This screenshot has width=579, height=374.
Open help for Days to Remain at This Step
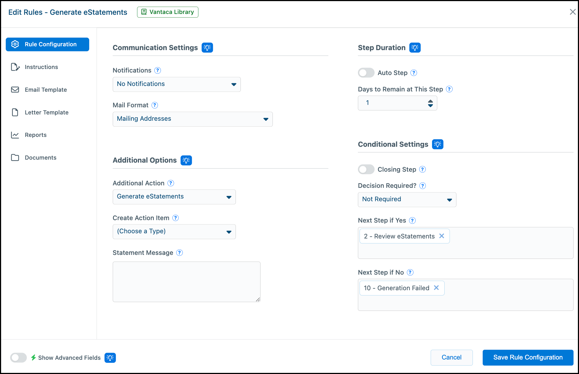click(x=449, y=89)
